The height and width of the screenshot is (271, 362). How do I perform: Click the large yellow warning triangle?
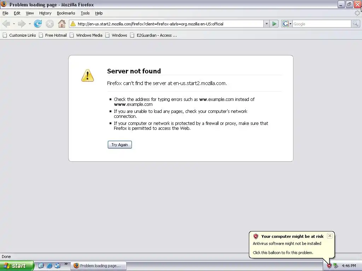coord(88,76)
